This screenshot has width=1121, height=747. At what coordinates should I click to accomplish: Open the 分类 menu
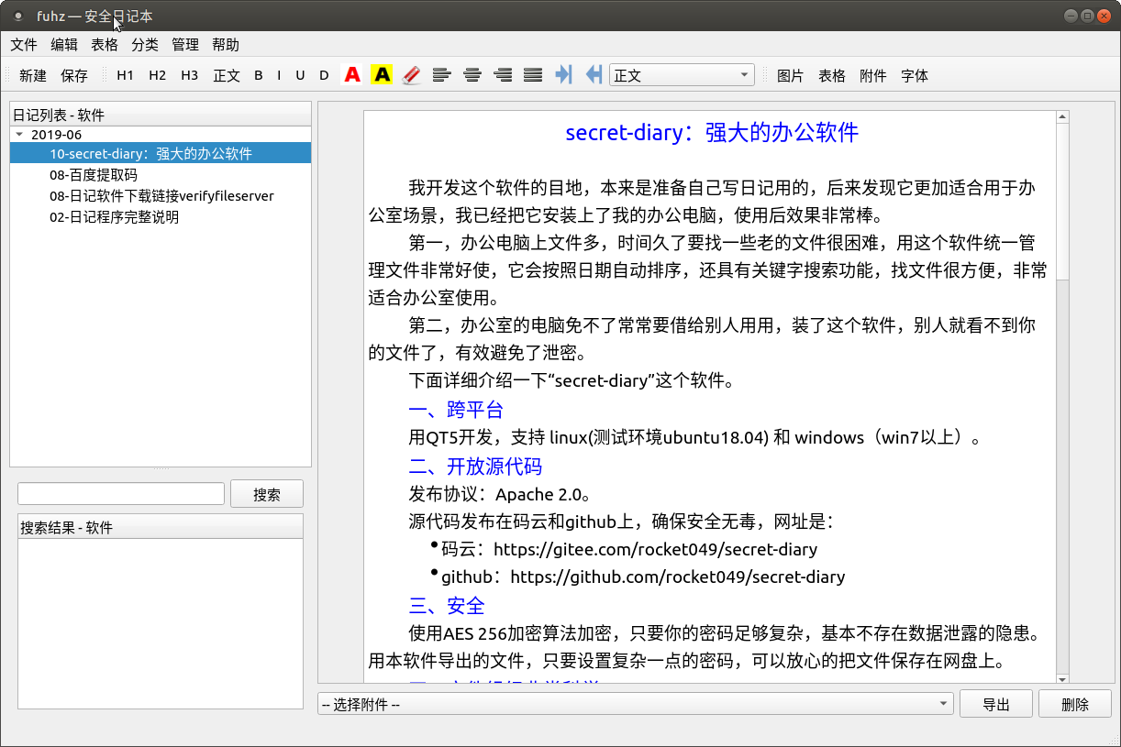(145, 44)
